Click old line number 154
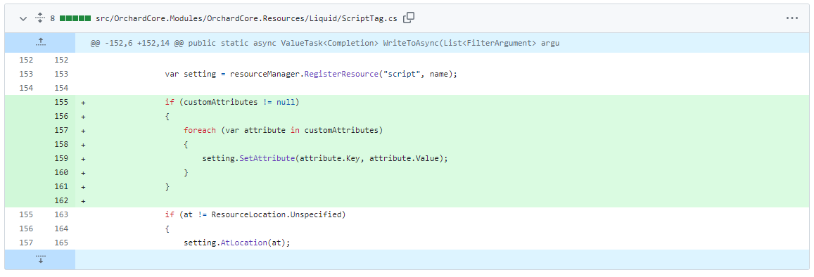 pos(26,88)
